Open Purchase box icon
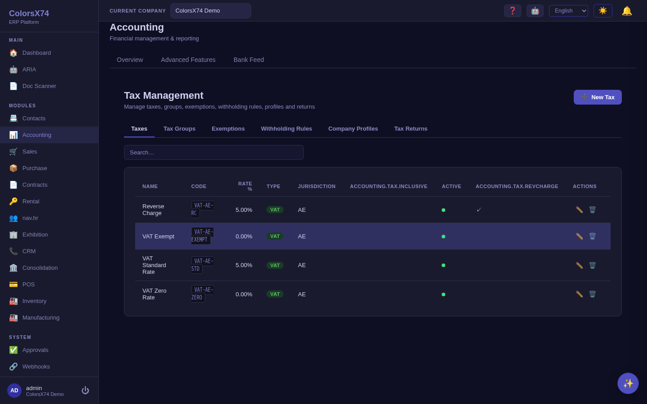 (x=13, y=168)
